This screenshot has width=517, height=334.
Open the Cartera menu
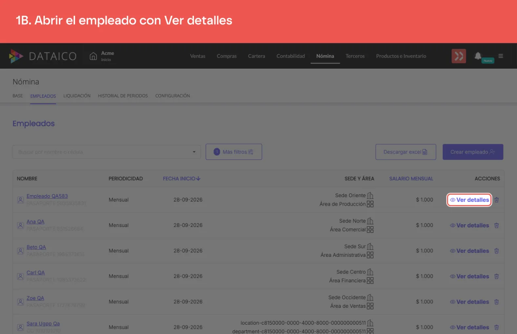pyautogui.click(x=256, y=56)
